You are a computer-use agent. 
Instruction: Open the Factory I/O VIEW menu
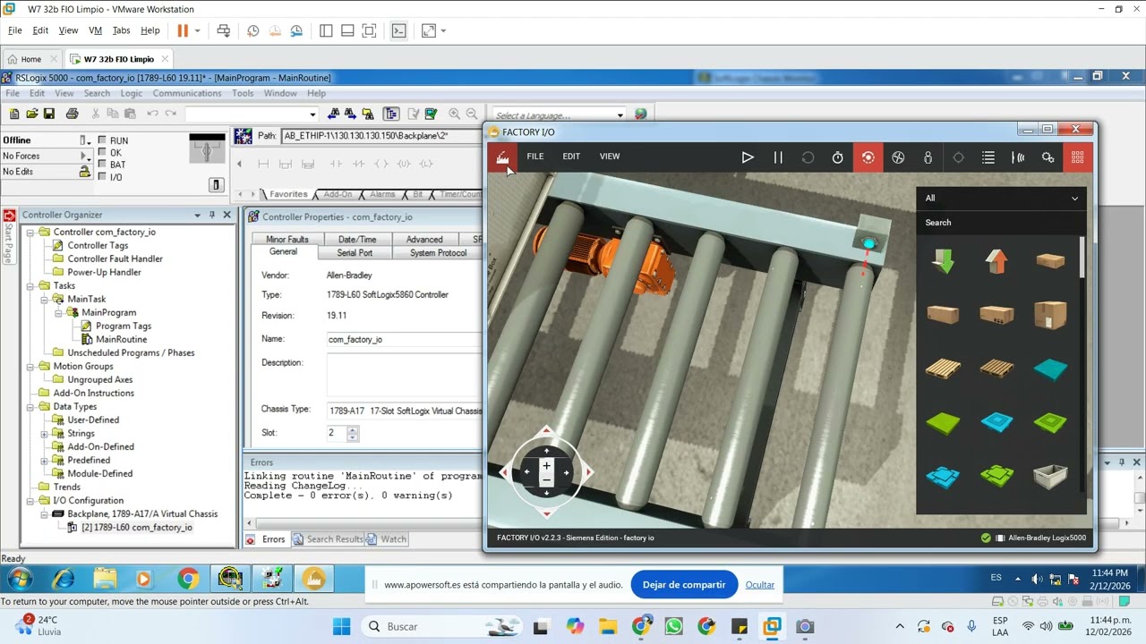(610, 157)
